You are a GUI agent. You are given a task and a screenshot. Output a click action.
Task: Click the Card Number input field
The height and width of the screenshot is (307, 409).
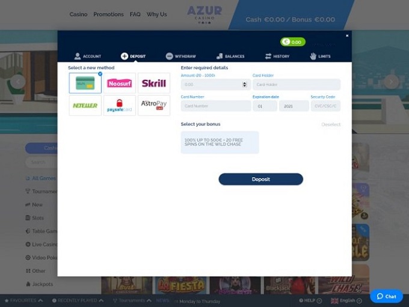pos(215,106)
